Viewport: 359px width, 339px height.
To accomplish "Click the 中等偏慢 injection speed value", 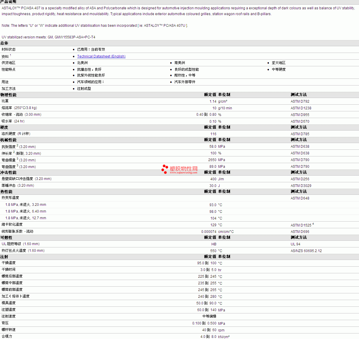I will click(x=209, y=316).
